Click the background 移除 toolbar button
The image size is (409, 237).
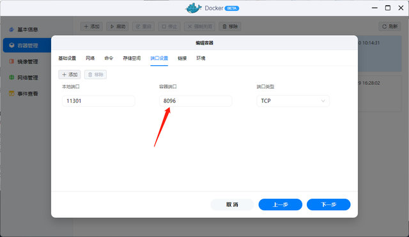[x=230, y=26]
